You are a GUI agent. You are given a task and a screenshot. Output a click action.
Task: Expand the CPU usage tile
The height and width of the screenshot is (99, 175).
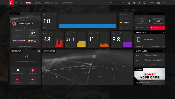point(97,32)
